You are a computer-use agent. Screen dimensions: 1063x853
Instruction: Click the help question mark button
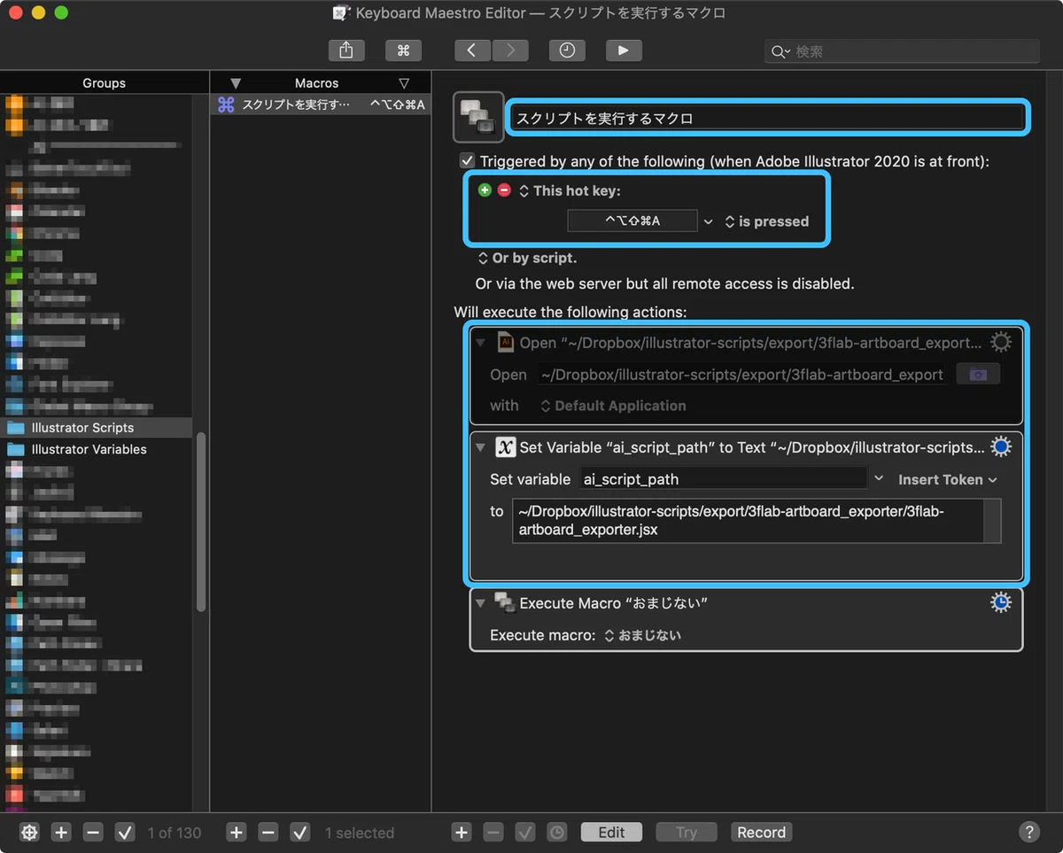click(x=1028, y=832)
